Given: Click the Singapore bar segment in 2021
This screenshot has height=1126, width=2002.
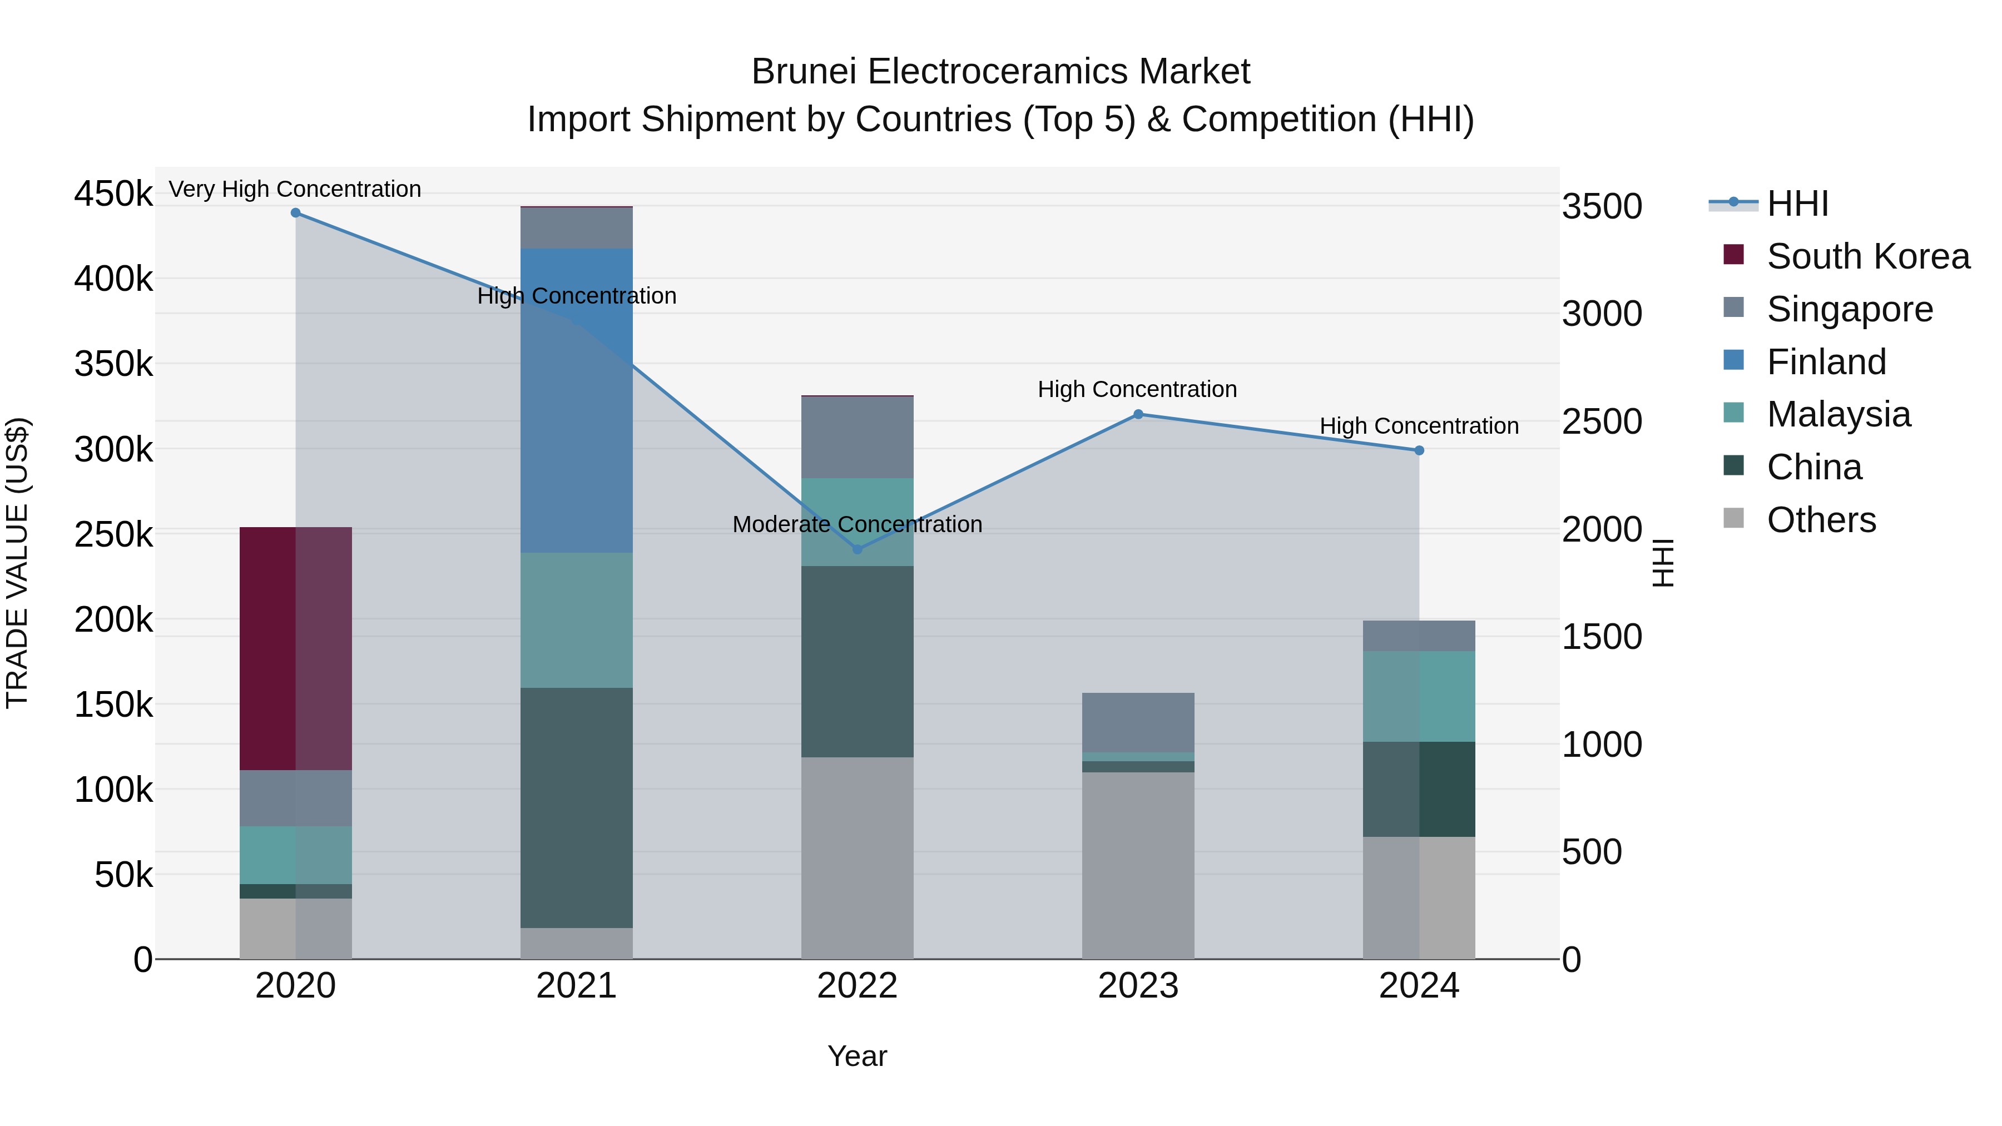Looking at the screenshot, I should tap(577, 229).
